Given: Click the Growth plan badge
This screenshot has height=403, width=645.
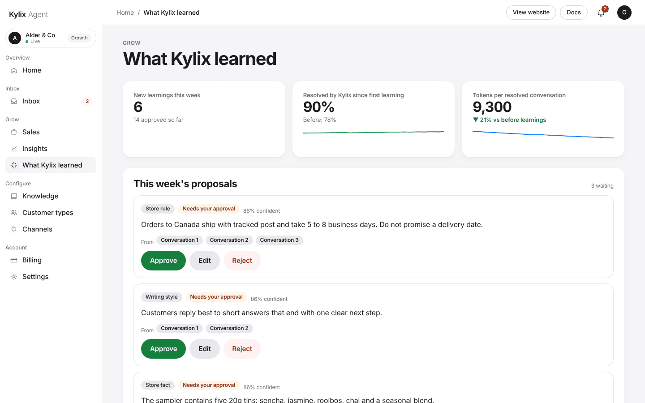Looking at the screenshot, I should pyautogui.click(x=79, y=38).
